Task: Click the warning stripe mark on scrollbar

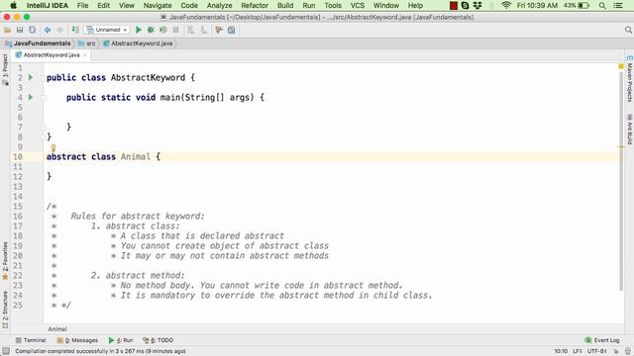Action: point(621,147)
